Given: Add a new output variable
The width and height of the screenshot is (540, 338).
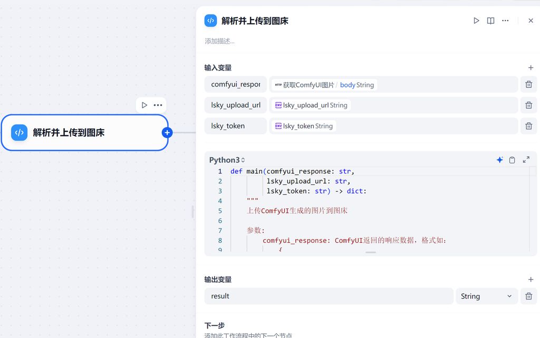Looking at the screenshot, I should pyautogui.click(x=531, y=280).
